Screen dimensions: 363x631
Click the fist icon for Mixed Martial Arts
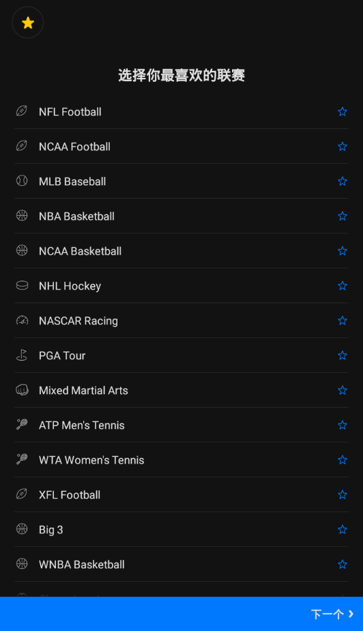(22, 390)
